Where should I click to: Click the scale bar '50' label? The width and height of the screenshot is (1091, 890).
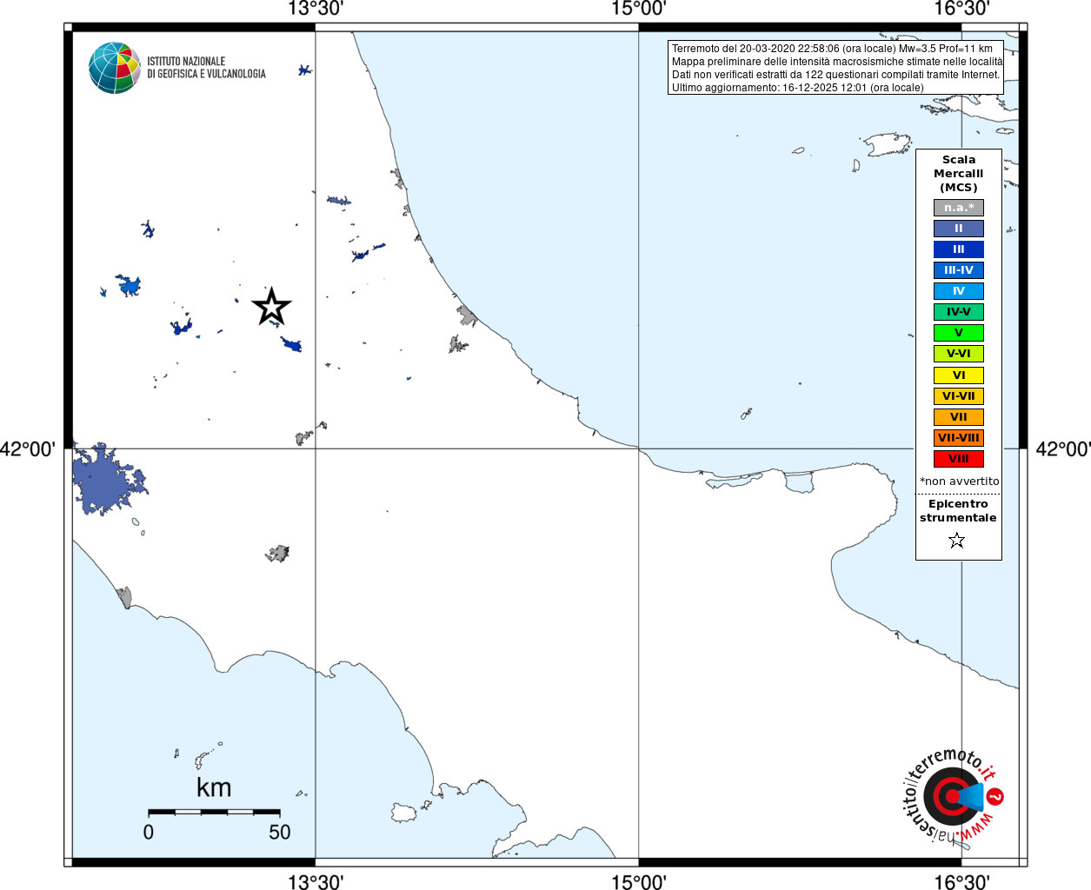[280, 832]
